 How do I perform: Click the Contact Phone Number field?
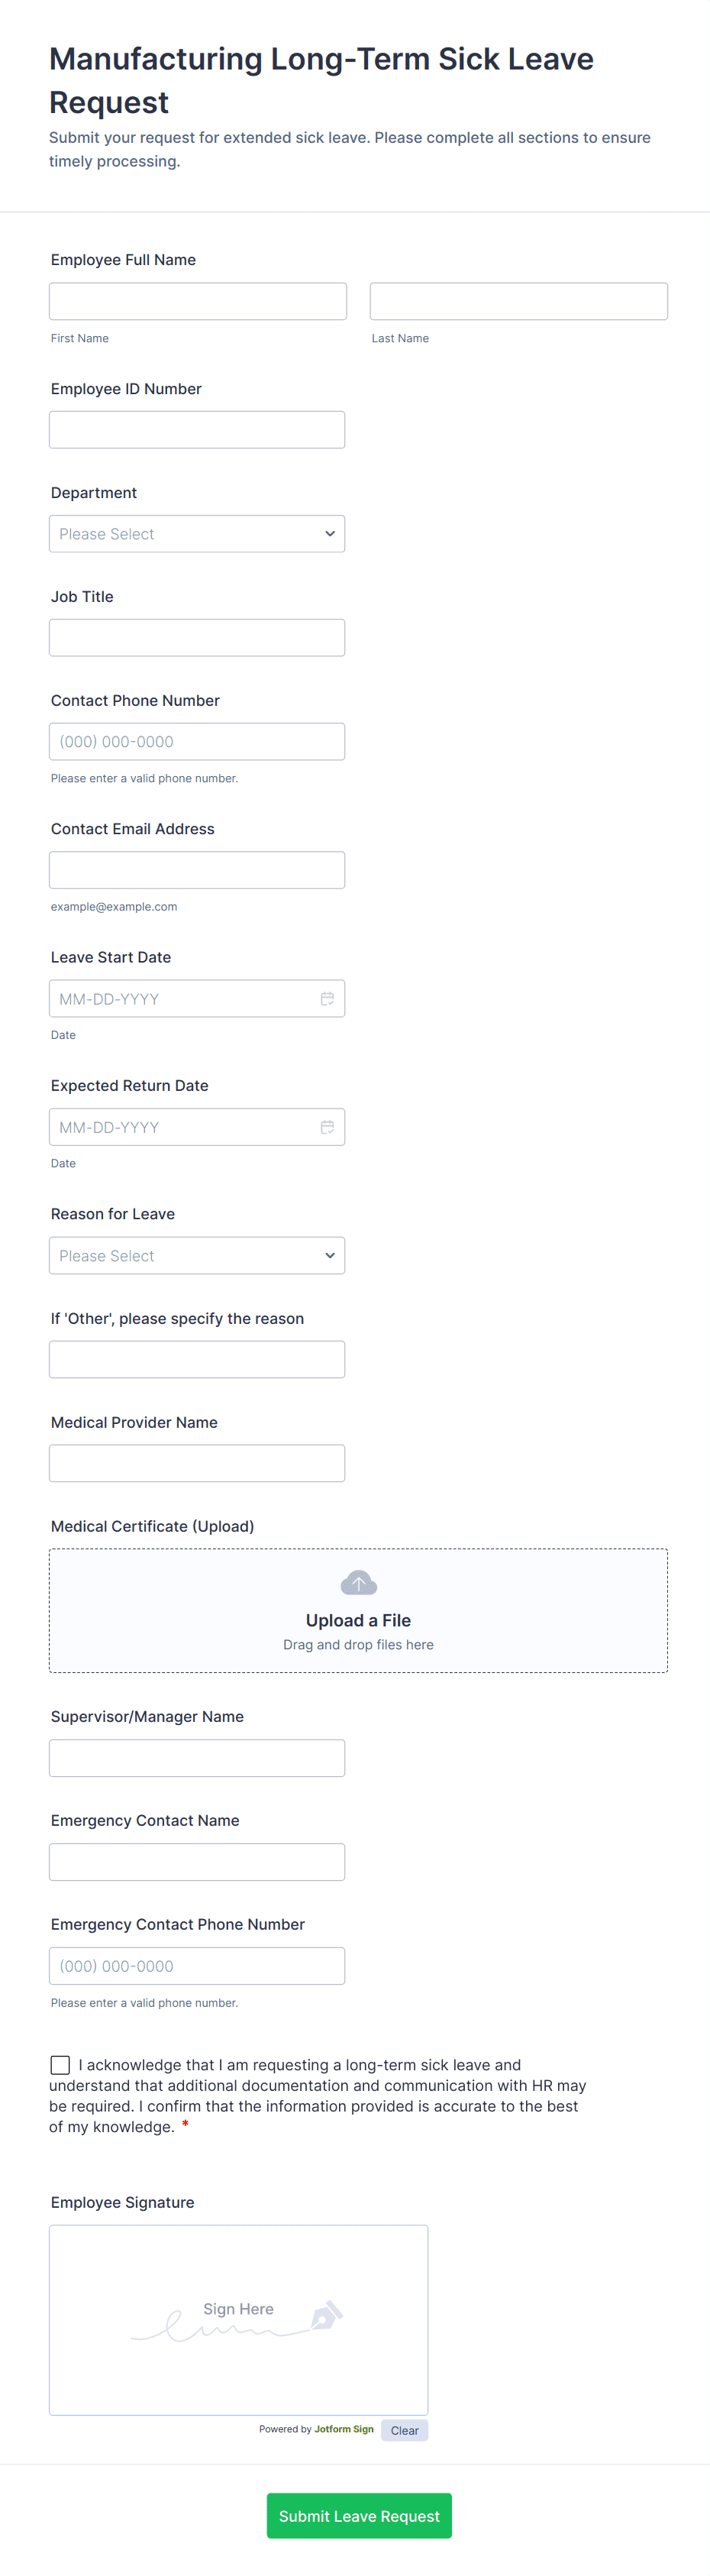[197, 741]
